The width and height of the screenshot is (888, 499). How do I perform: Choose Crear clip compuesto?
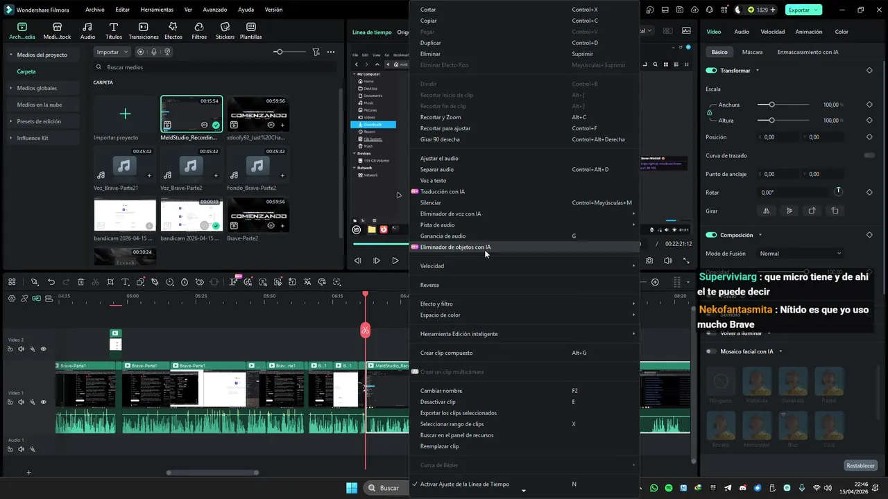tap(524, 353)
